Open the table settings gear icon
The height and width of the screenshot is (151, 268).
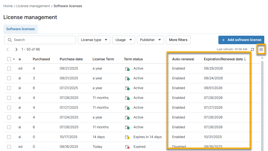[x=261, y=49]
